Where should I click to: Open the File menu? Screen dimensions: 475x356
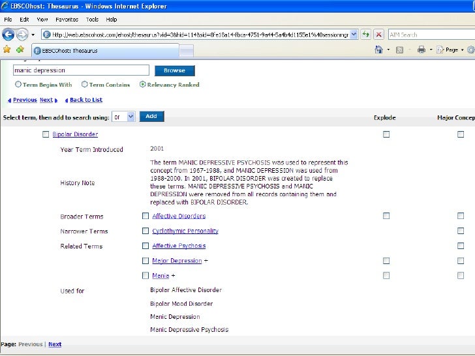(8, 20)
